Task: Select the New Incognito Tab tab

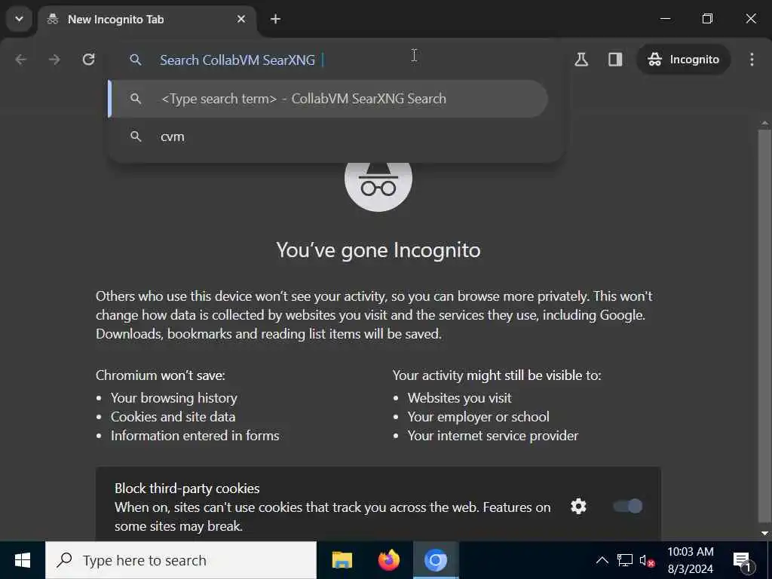Action: [147, 20]
